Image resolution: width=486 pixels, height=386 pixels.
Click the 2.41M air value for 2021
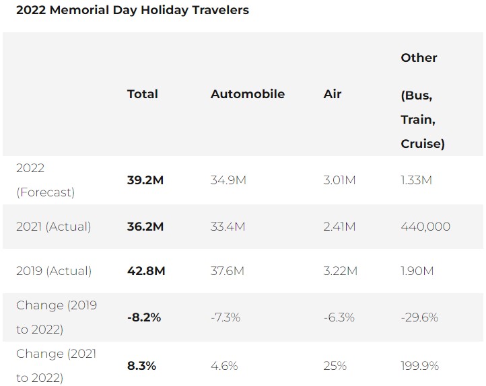coord(339,227)
